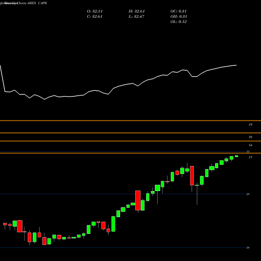Click the high price value "H: 32.61"
The width and height of the screenshot is (261, 261).
(137, 11)
